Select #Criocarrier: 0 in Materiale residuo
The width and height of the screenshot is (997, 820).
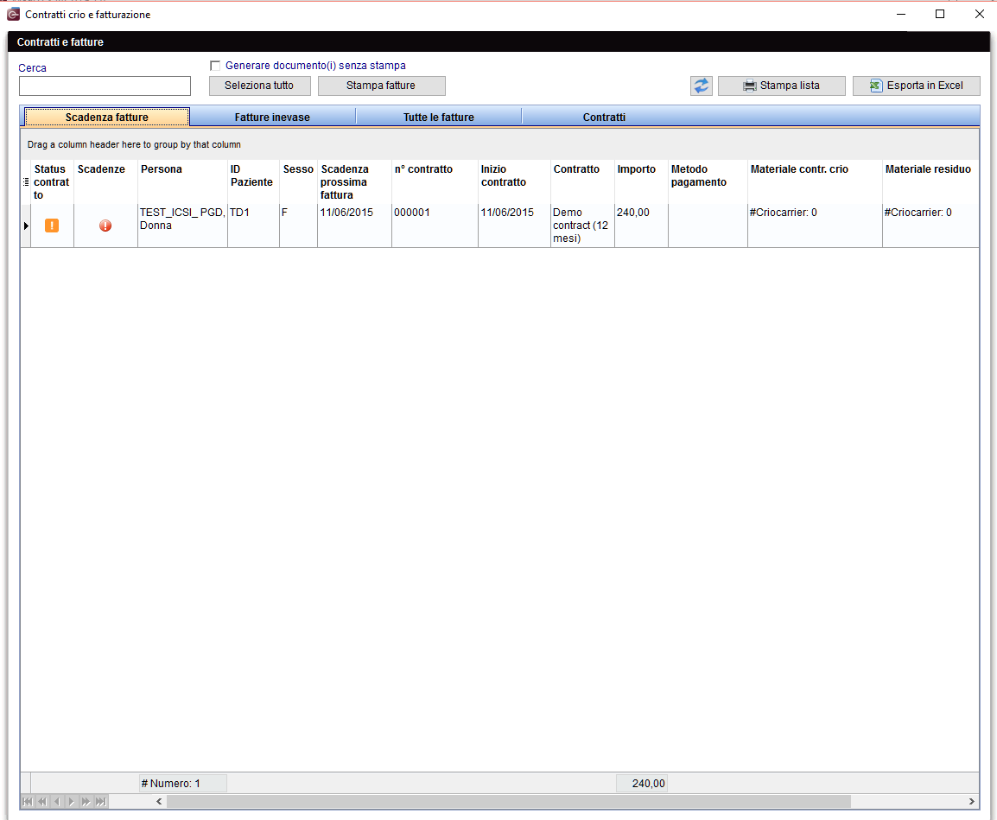coord(930,226)
